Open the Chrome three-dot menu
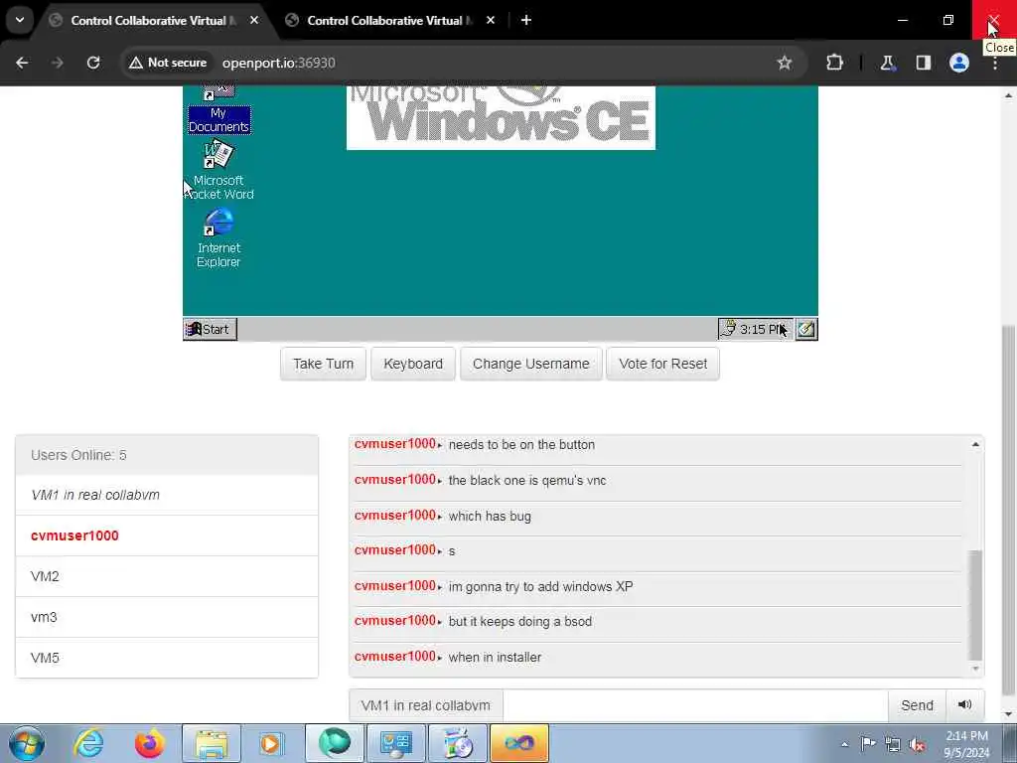The height and width of the screenshot is (763, 1017). (x=995, y=64)
